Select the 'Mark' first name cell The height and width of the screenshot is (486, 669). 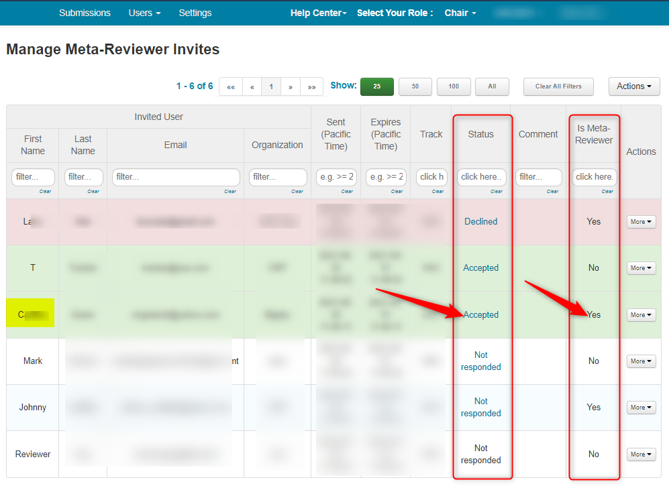[32, 361]
